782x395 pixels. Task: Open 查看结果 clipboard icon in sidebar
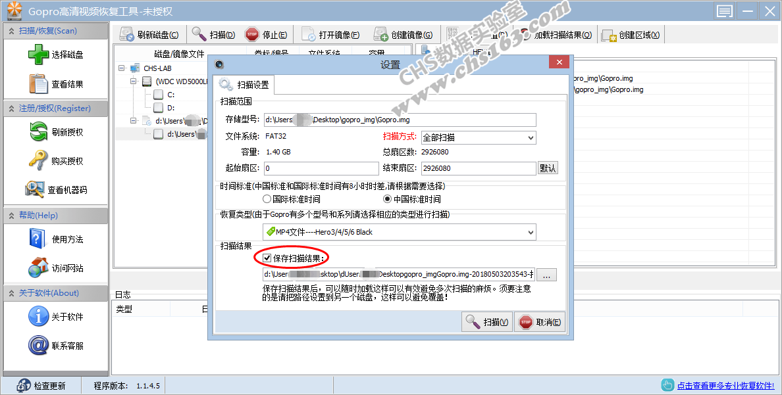(x=38, y=83)
